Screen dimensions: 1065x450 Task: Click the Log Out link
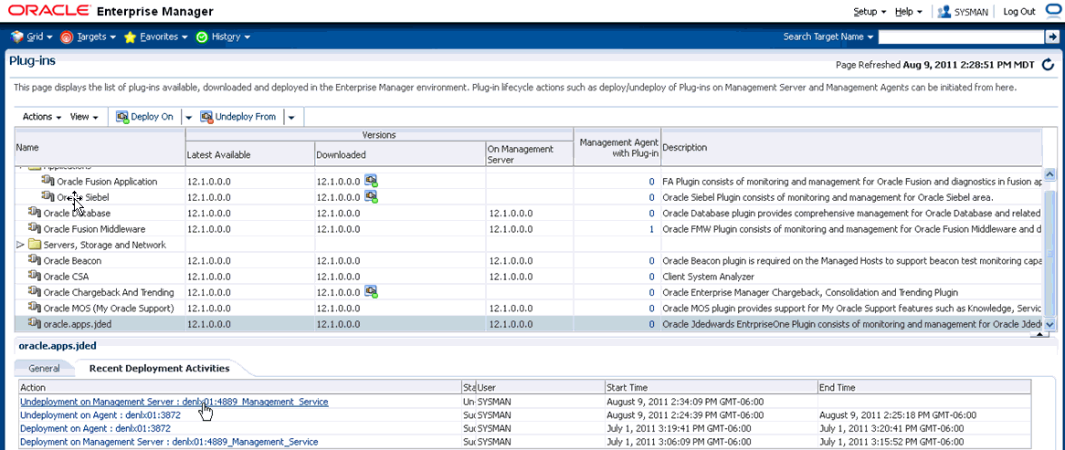click(1018, 12)
